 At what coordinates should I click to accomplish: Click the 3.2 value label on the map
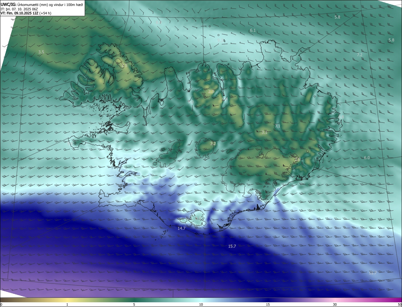(x=213, y=143)
